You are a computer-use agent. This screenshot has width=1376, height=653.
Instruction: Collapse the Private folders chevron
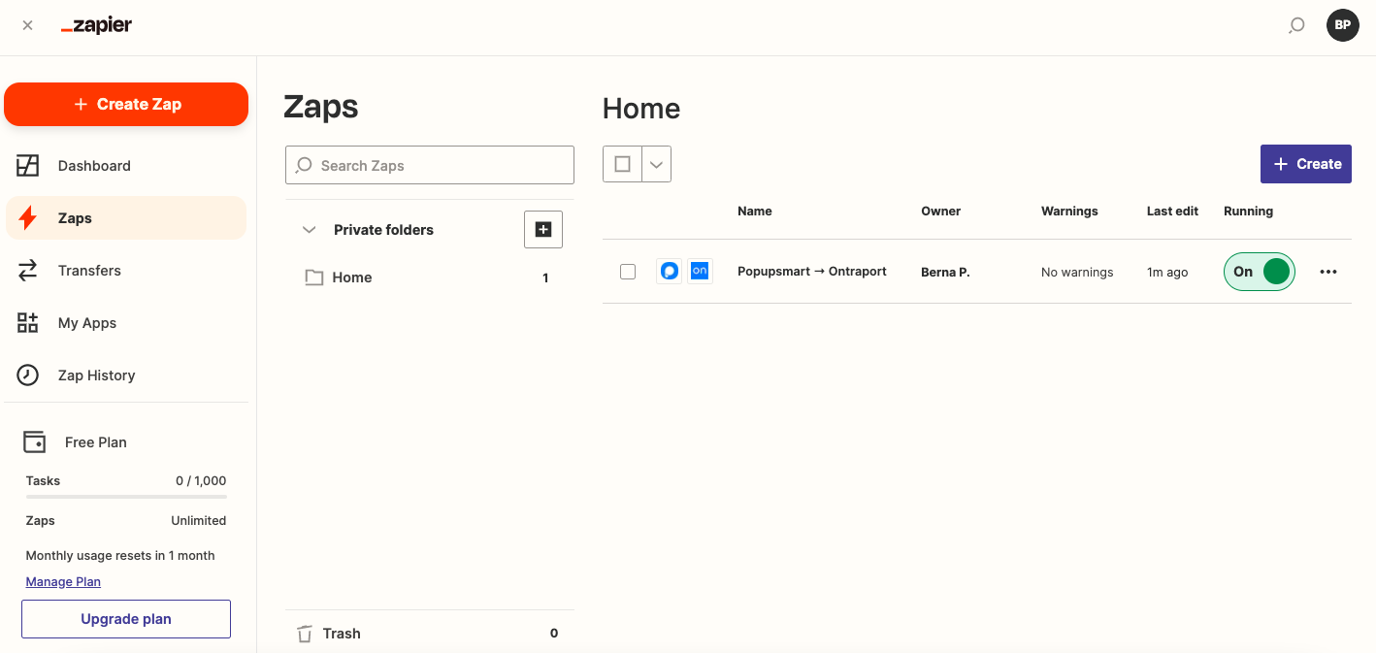coord(310,230)
